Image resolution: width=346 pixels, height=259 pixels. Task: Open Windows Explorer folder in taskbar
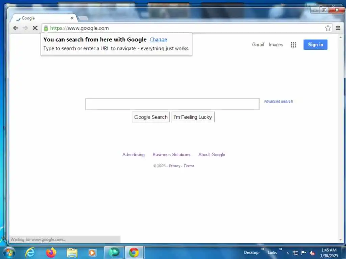(72, 253)
